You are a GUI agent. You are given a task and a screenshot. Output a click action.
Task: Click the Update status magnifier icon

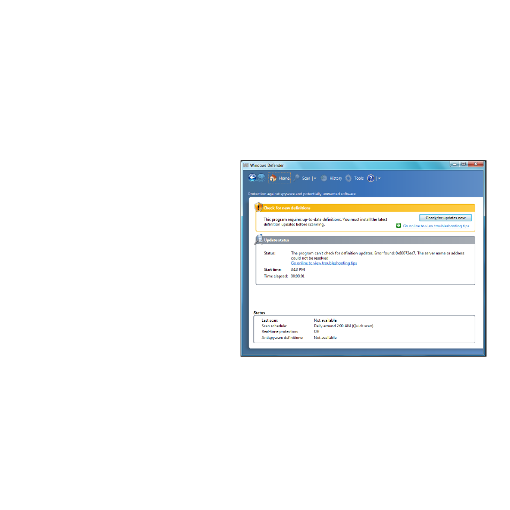coord(259,239)
